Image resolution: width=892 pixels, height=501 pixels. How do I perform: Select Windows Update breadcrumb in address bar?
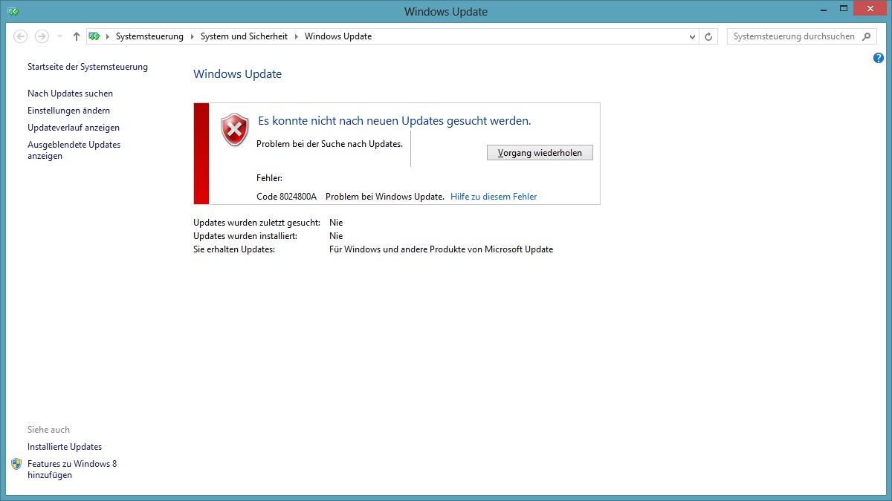pos(338,36)
